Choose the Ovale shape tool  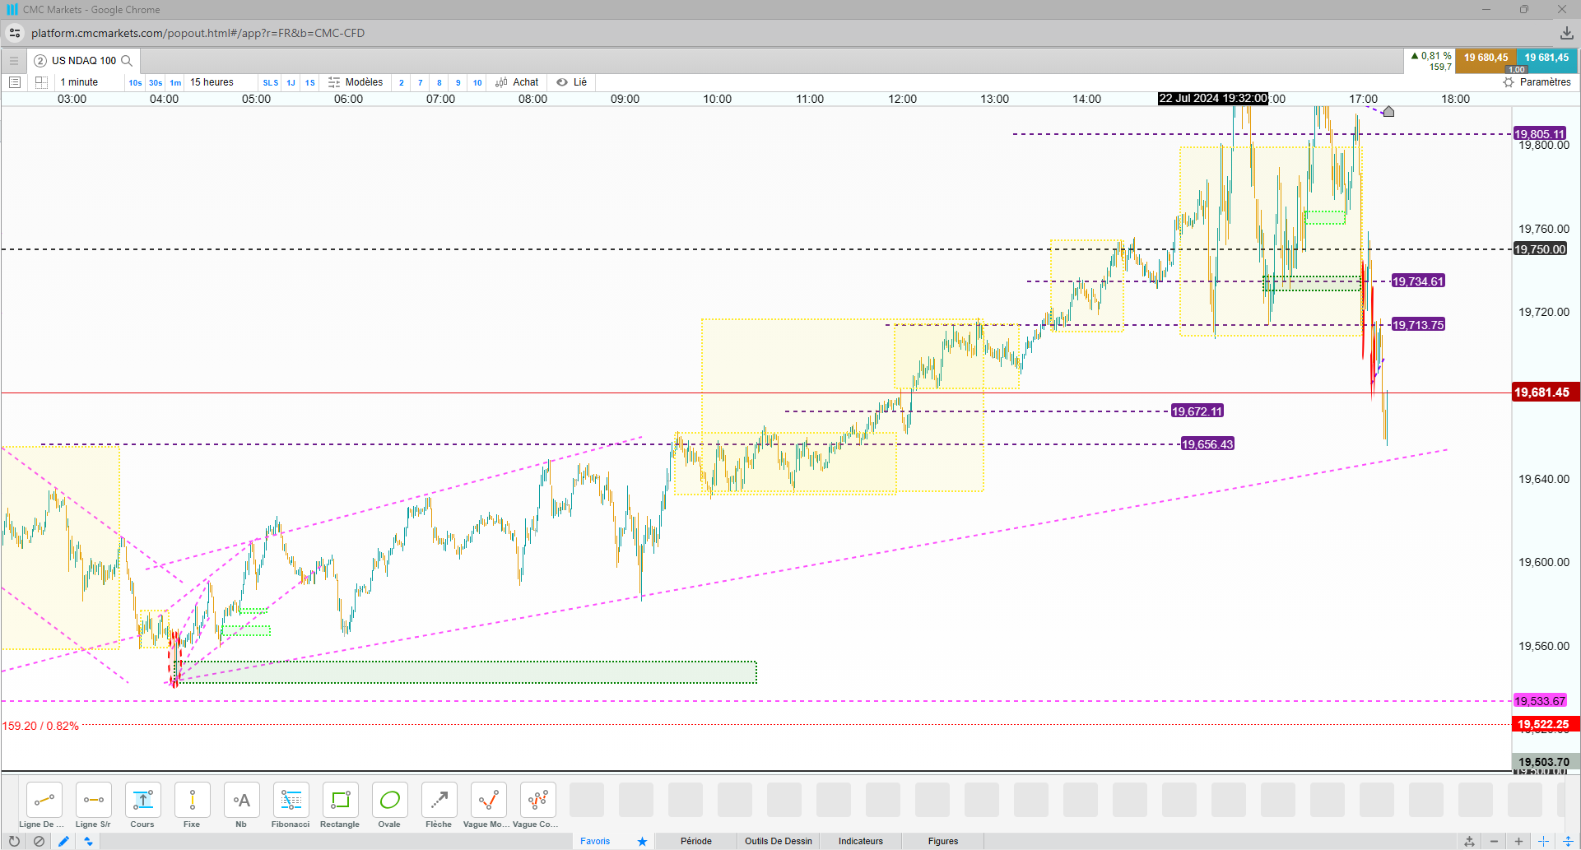click(x=389, y=806)
